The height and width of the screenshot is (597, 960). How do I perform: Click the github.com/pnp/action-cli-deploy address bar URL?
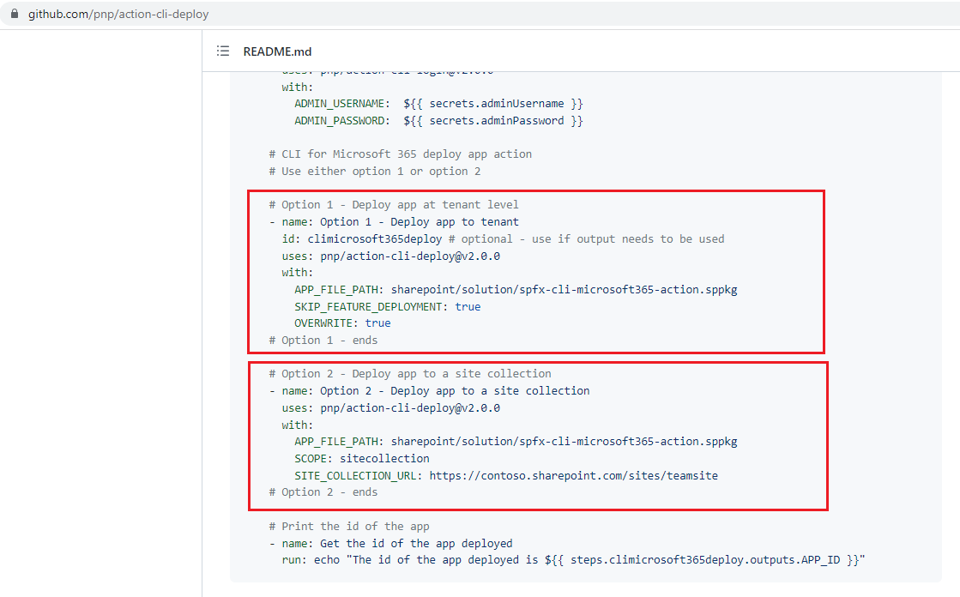pos(118,15)
